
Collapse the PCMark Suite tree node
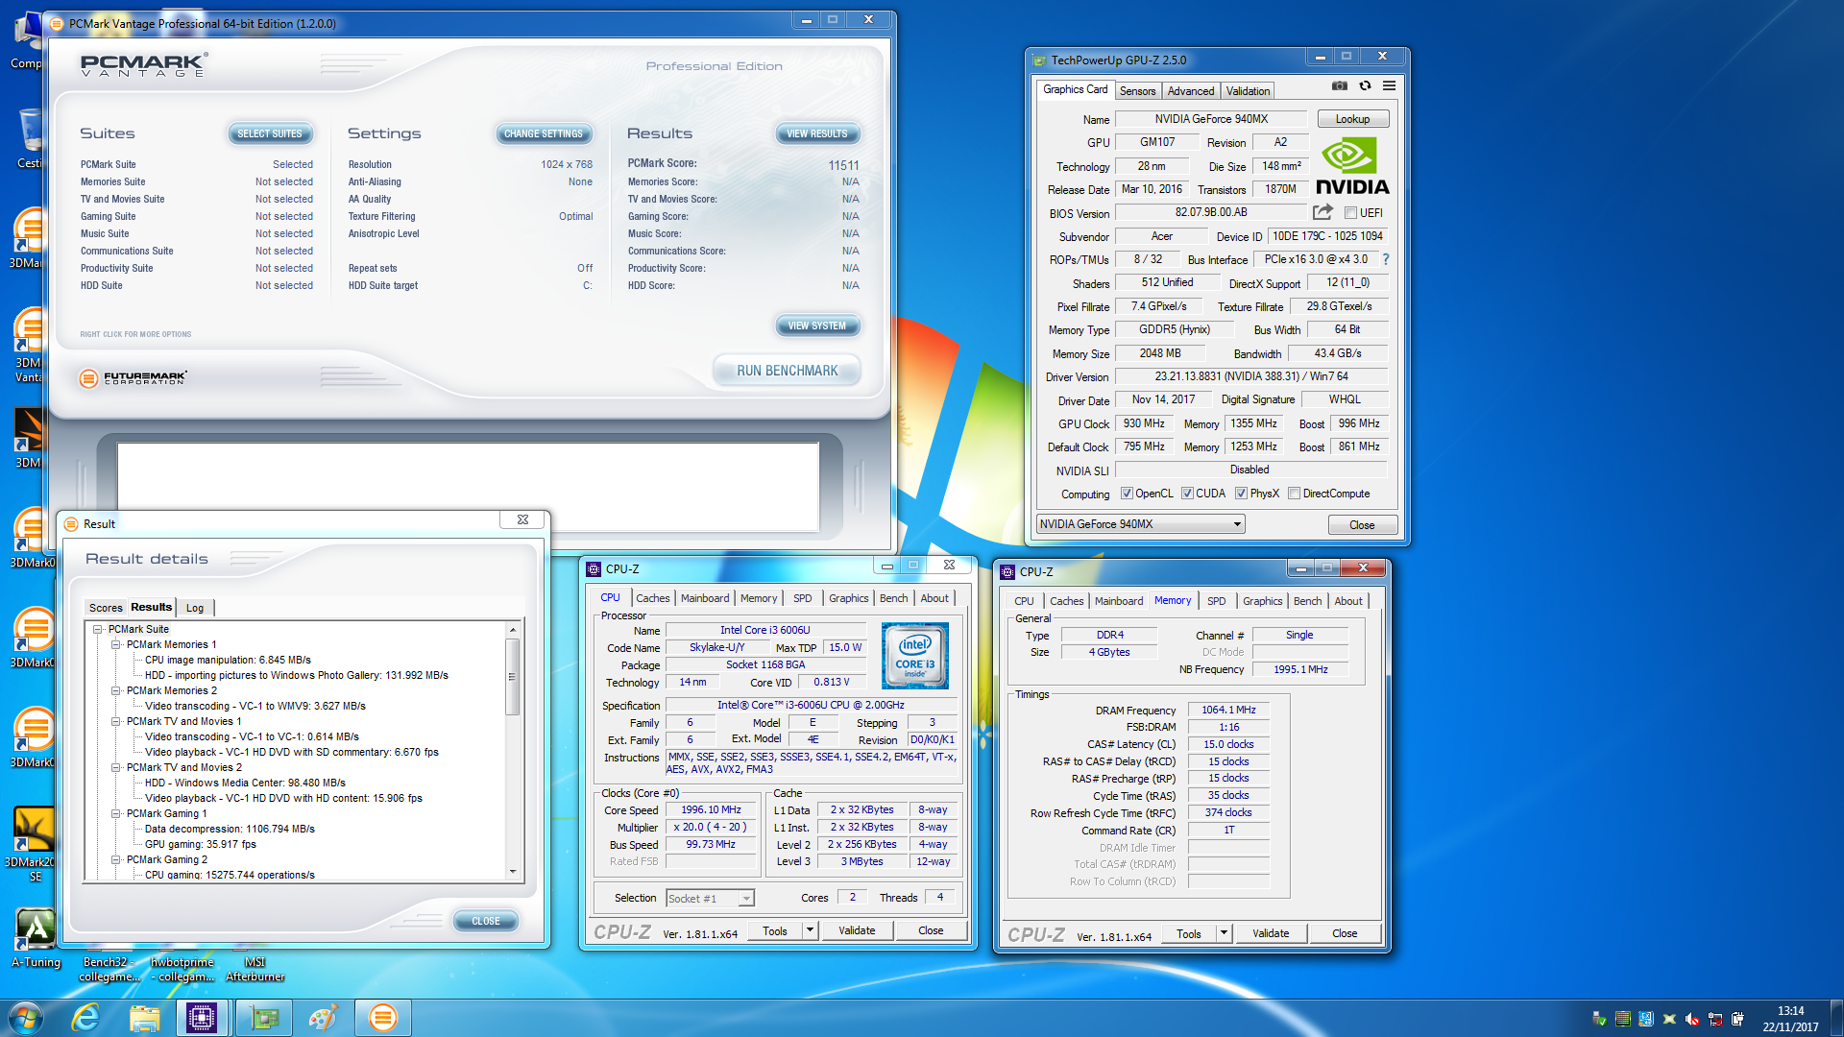98,630
